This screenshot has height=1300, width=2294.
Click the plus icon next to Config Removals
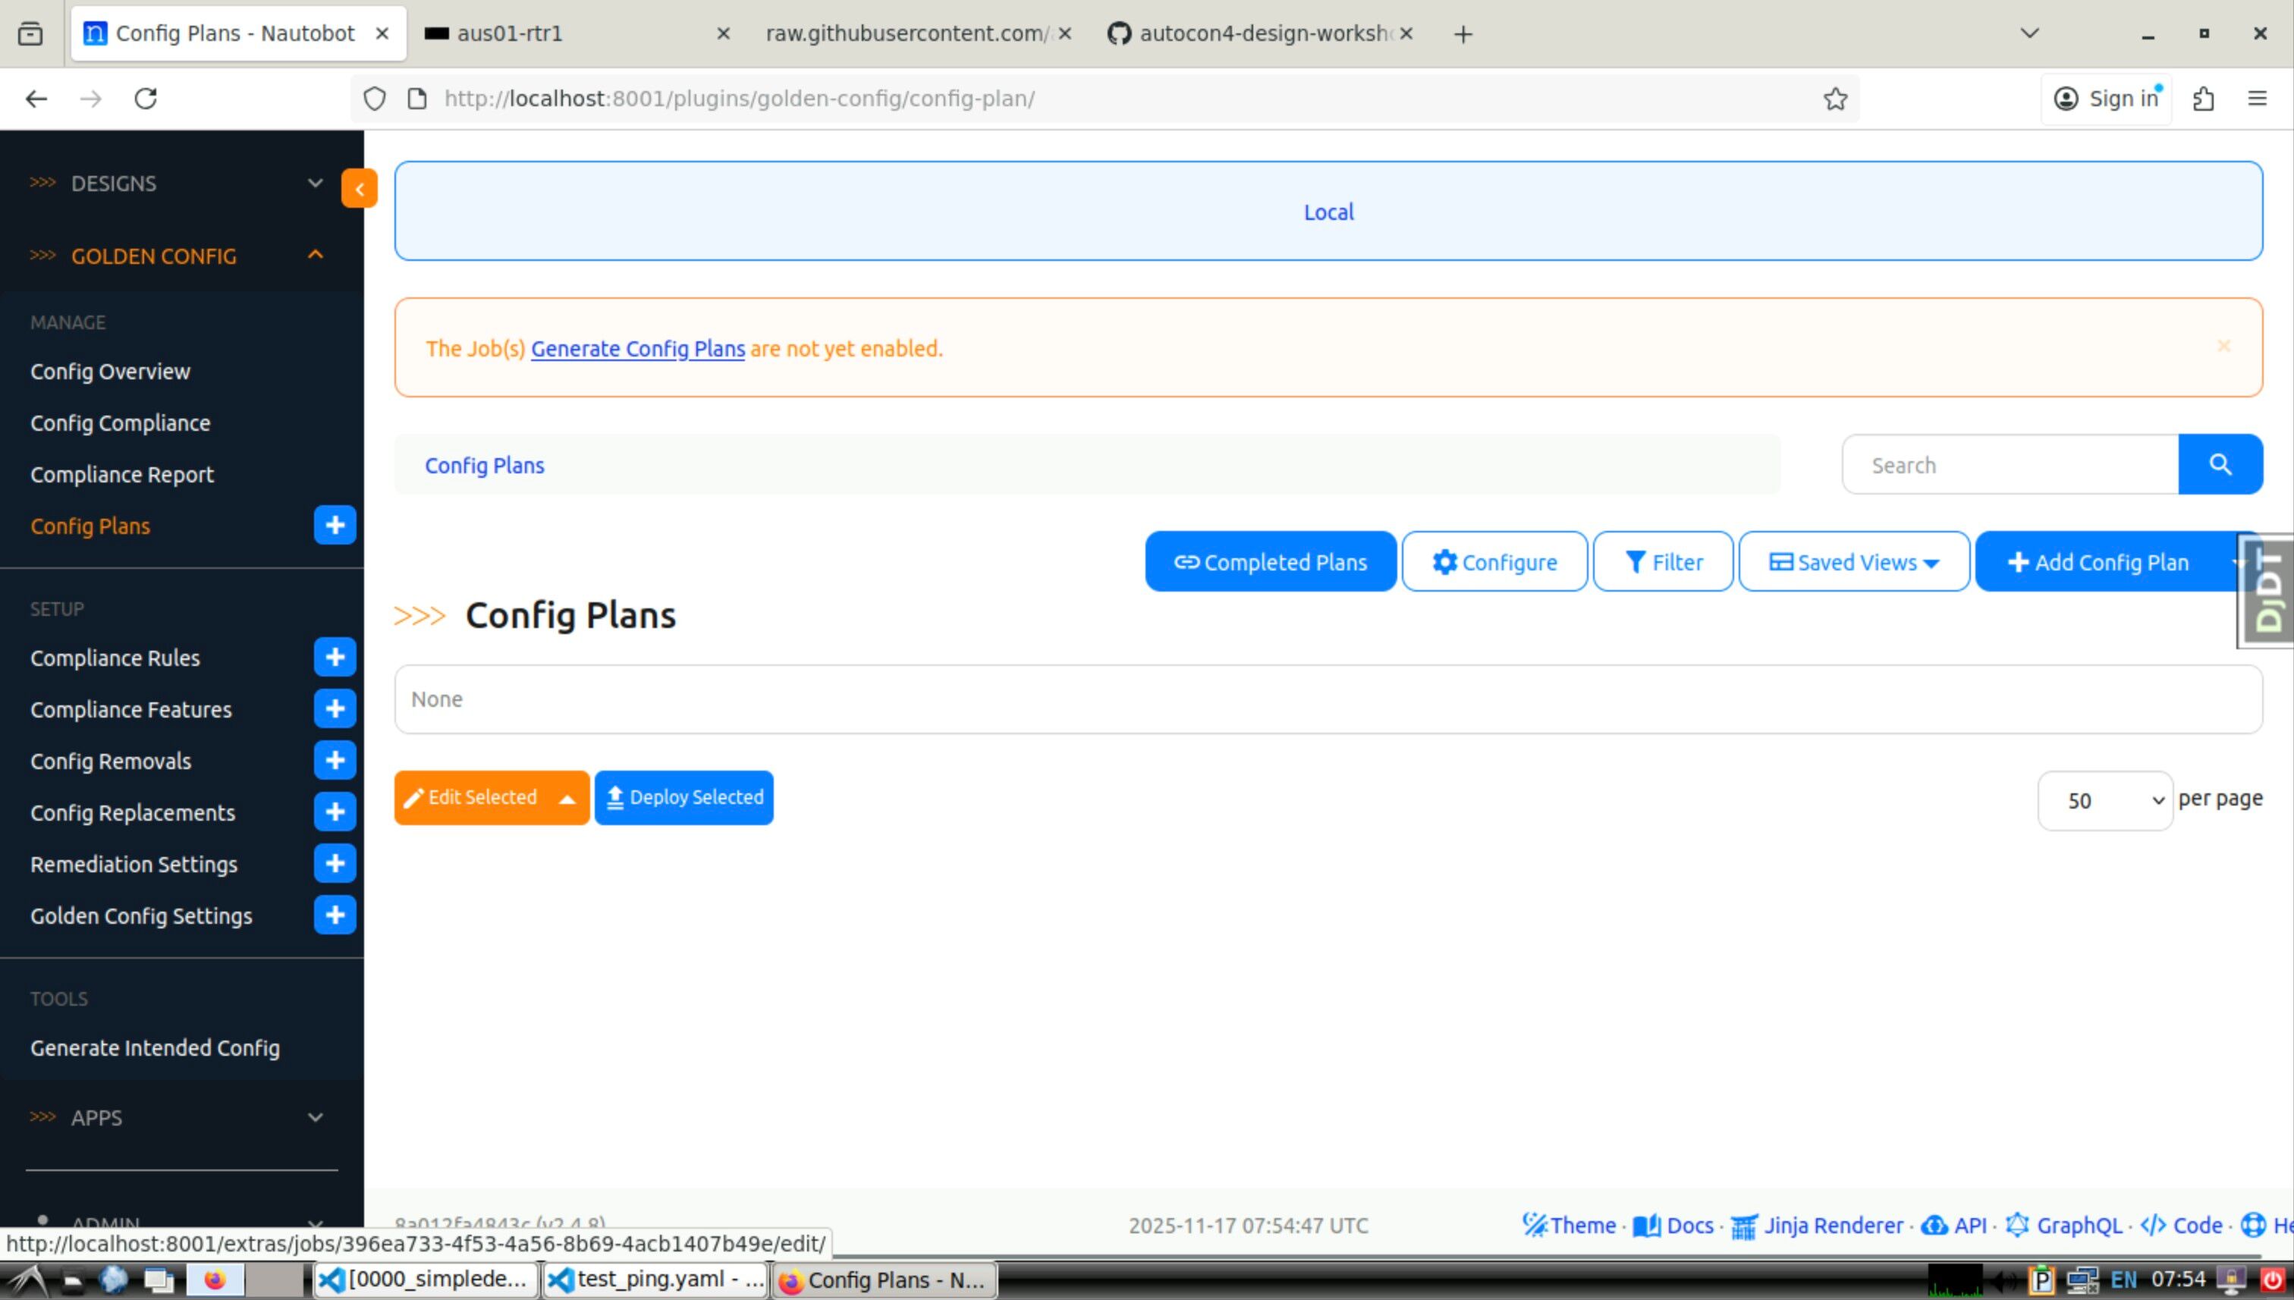coord(335,761)
